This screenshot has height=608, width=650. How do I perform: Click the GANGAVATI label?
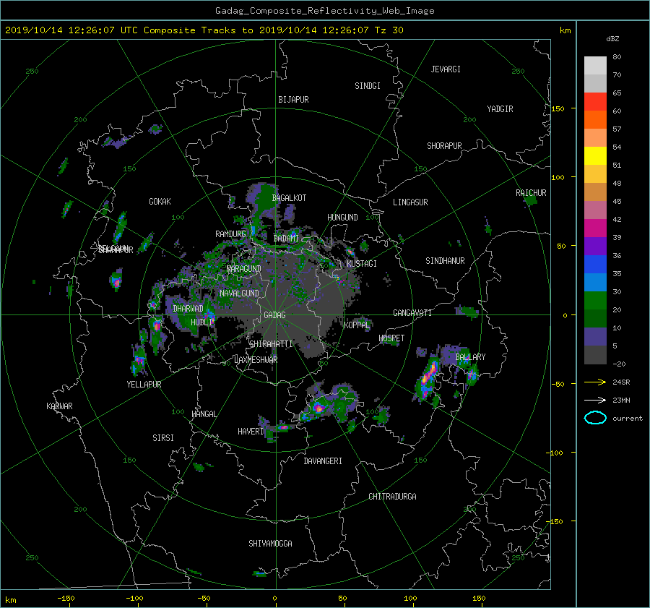pos(412,313)
